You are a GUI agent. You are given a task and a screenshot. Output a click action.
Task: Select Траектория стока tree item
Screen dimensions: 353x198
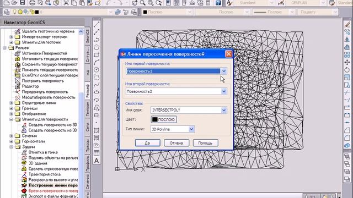pos(44,174)
